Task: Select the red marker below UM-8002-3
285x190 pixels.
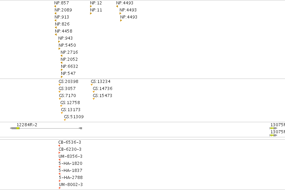Action: coord(60,188)
